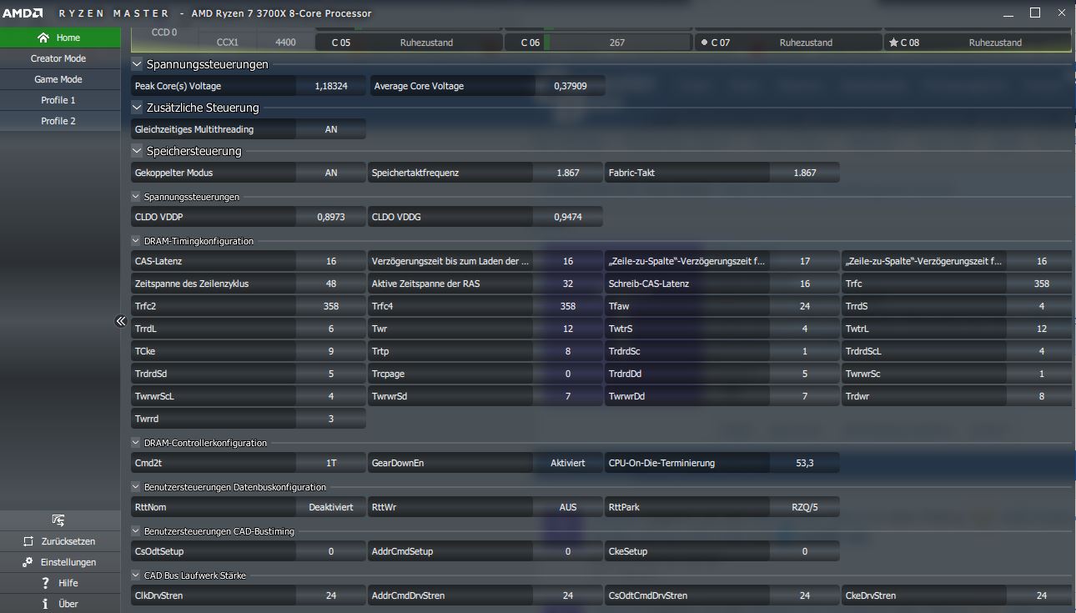
Task: Collapse Benutzersteuerungen CAD-Bustiming section
Action: tap(137, 531)
